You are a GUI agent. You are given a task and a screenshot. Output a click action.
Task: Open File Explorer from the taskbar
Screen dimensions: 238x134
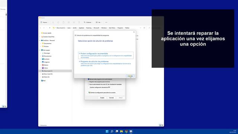tap(122, 131)
